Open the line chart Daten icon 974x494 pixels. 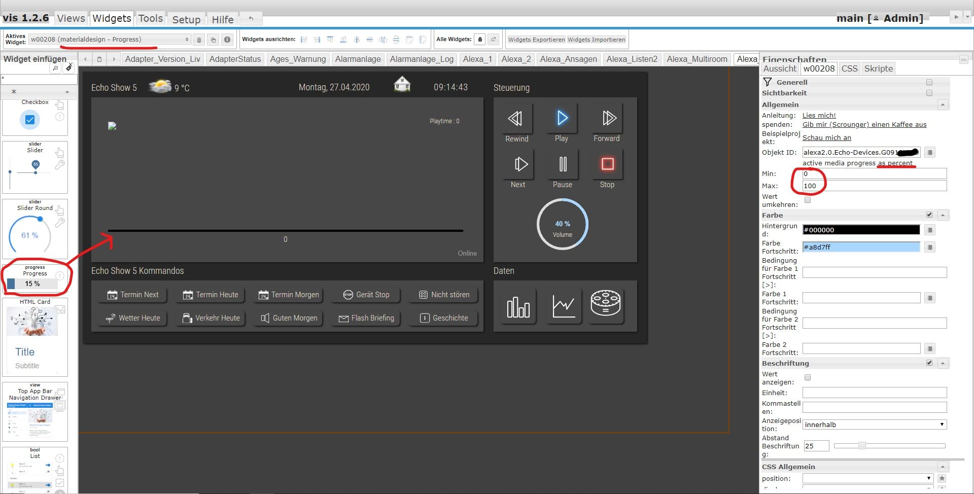tap(563, 306)
